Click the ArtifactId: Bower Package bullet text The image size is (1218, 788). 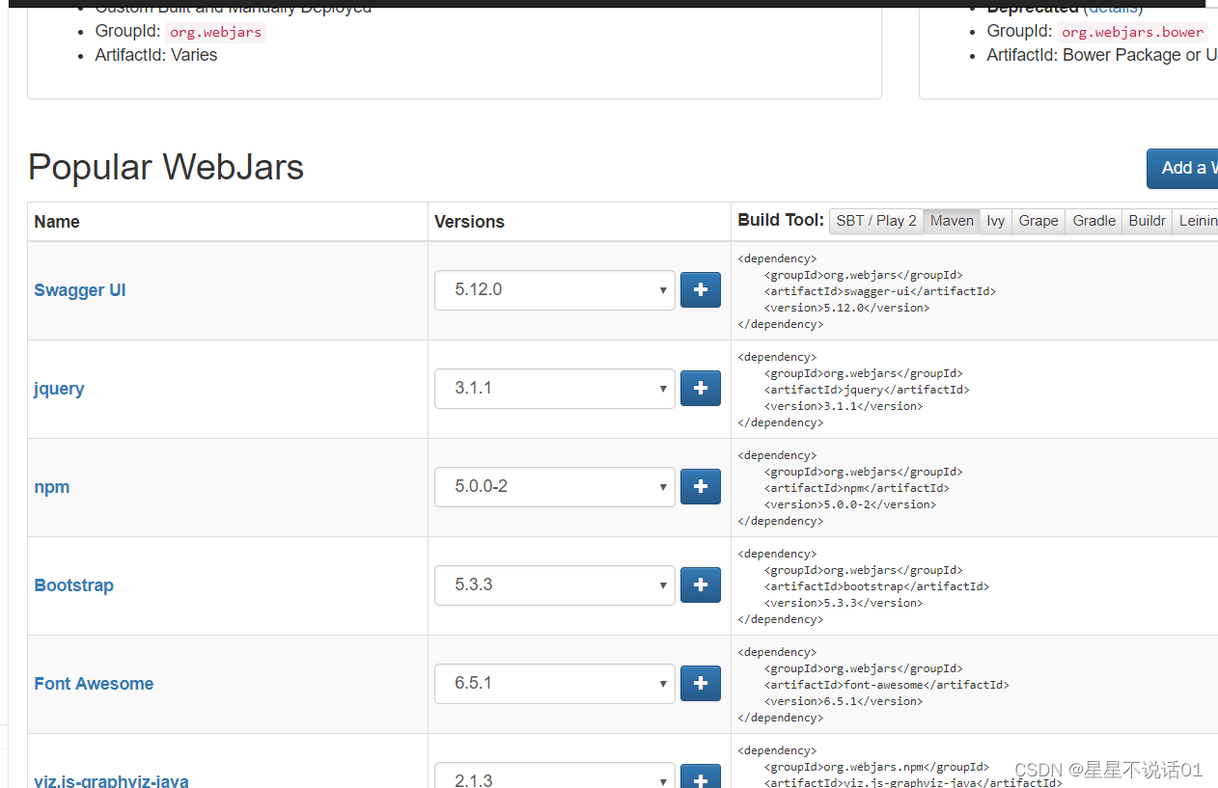tap(1102, 55)
